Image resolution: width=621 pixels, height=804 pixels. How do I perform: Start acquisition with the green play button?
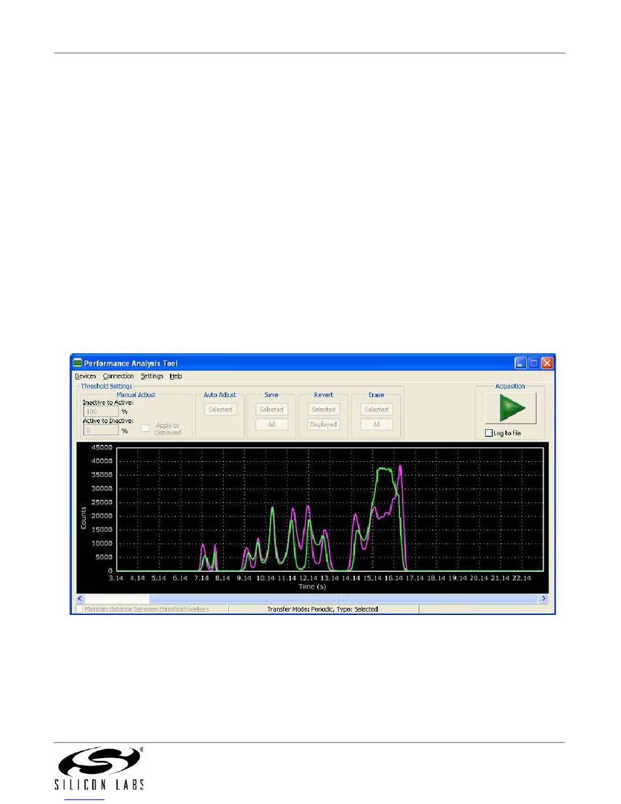(510, 408)
